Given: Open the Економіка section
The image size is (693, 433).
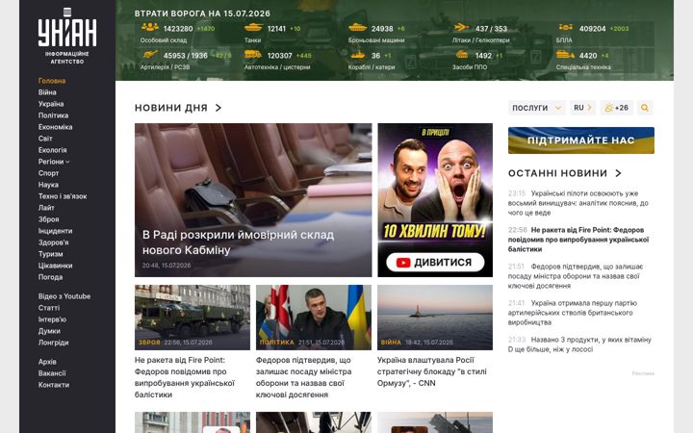Looking at the screenshot, I should (x=55, y=127).
